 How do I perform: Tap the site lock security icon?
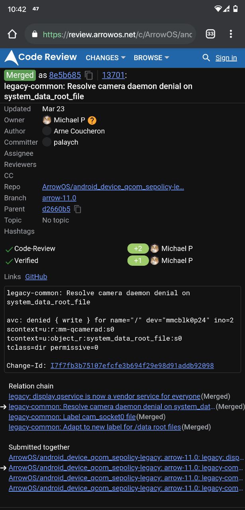[x=35, y=34]
